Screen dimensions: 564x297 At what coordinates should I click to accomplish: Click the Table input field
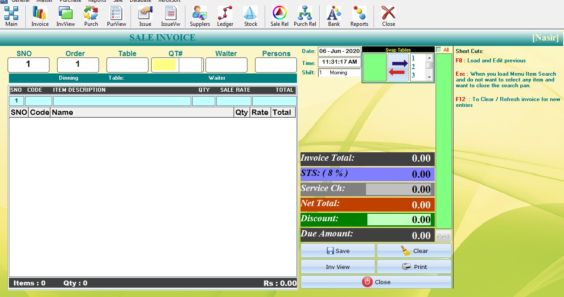pos(128,65)
